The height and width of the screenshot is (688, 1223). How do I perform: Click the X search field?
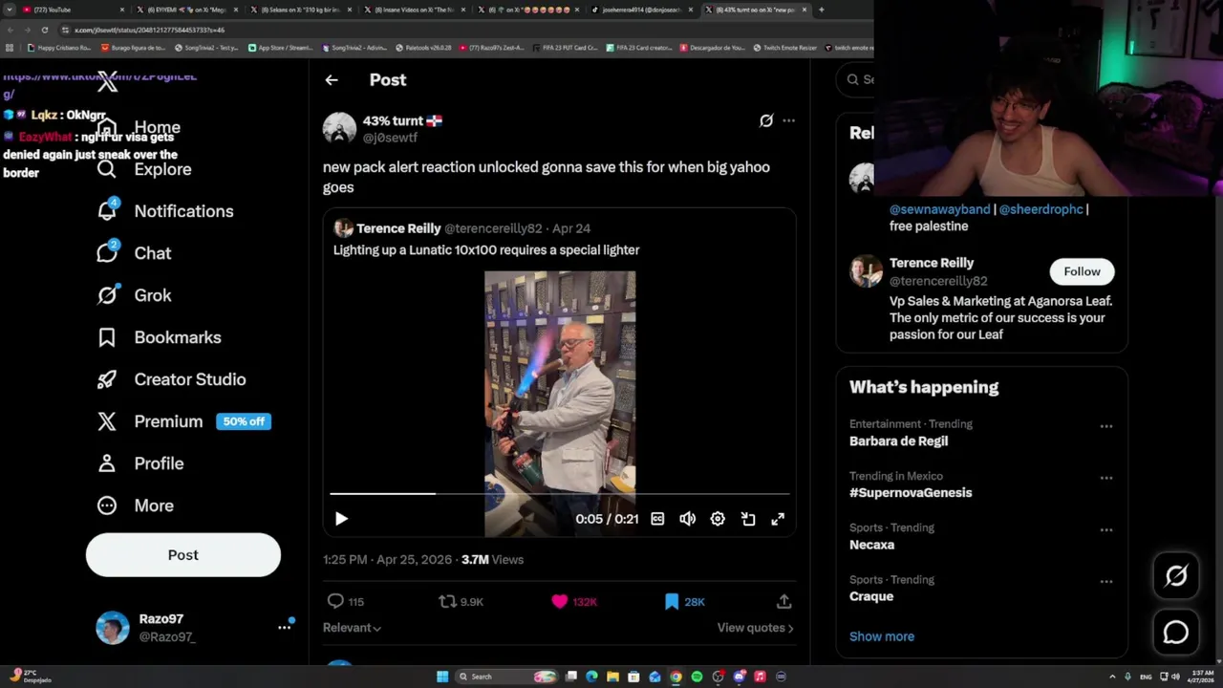pyautogui.click(x=856, y=79)
